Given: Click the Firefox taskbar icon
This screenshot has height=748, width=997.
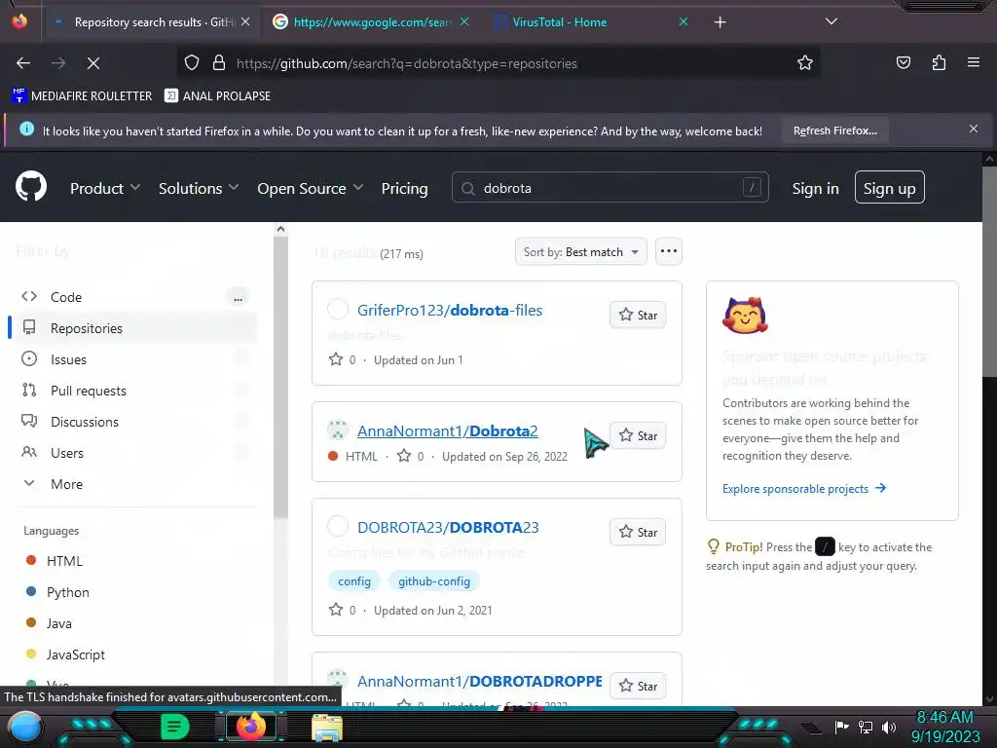Looking at the screenshot, I should (x=250, y=727).
